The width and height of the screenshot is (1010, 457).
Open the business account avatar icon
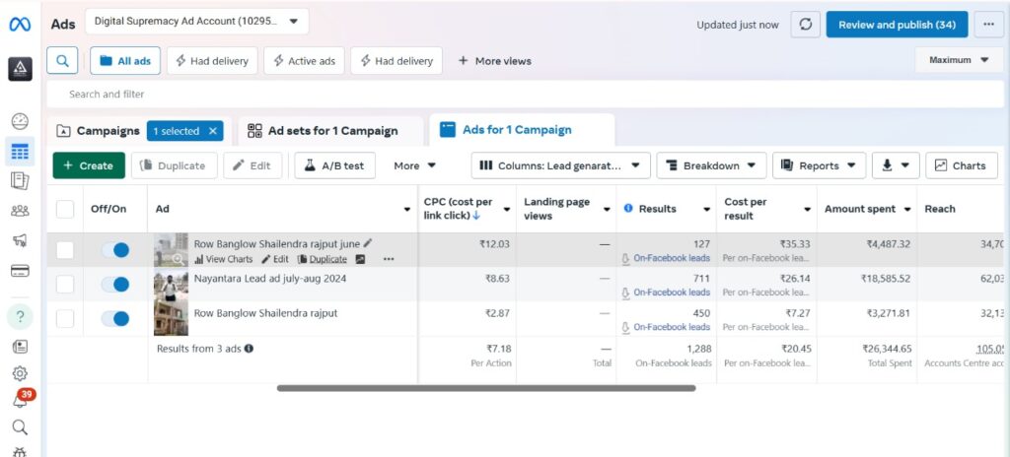(20, 69)
